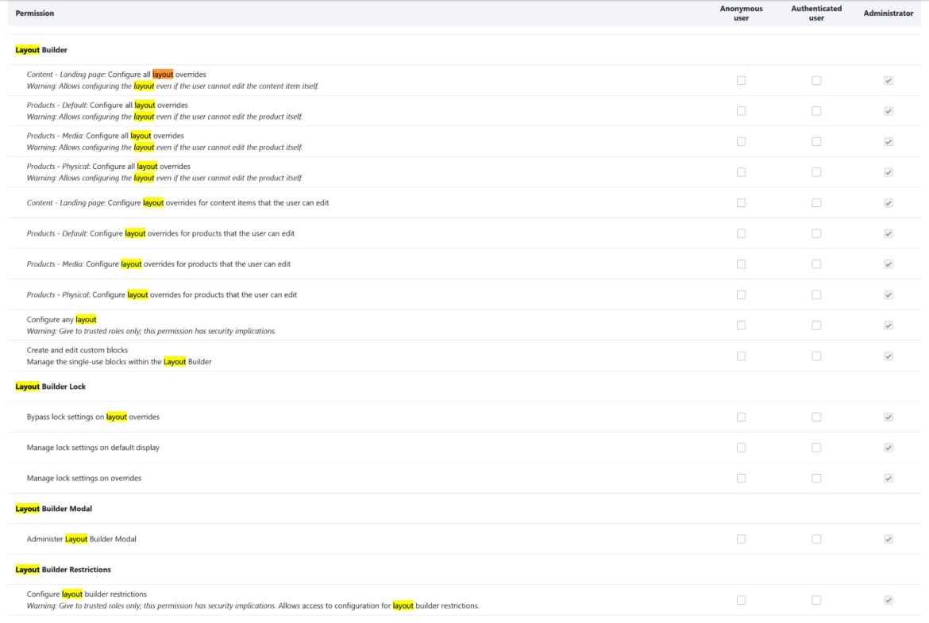Tick Anonymous for Manage lock settings default display
The width and height of the screenshot is (929, 623).
click(x=741, y=448)
